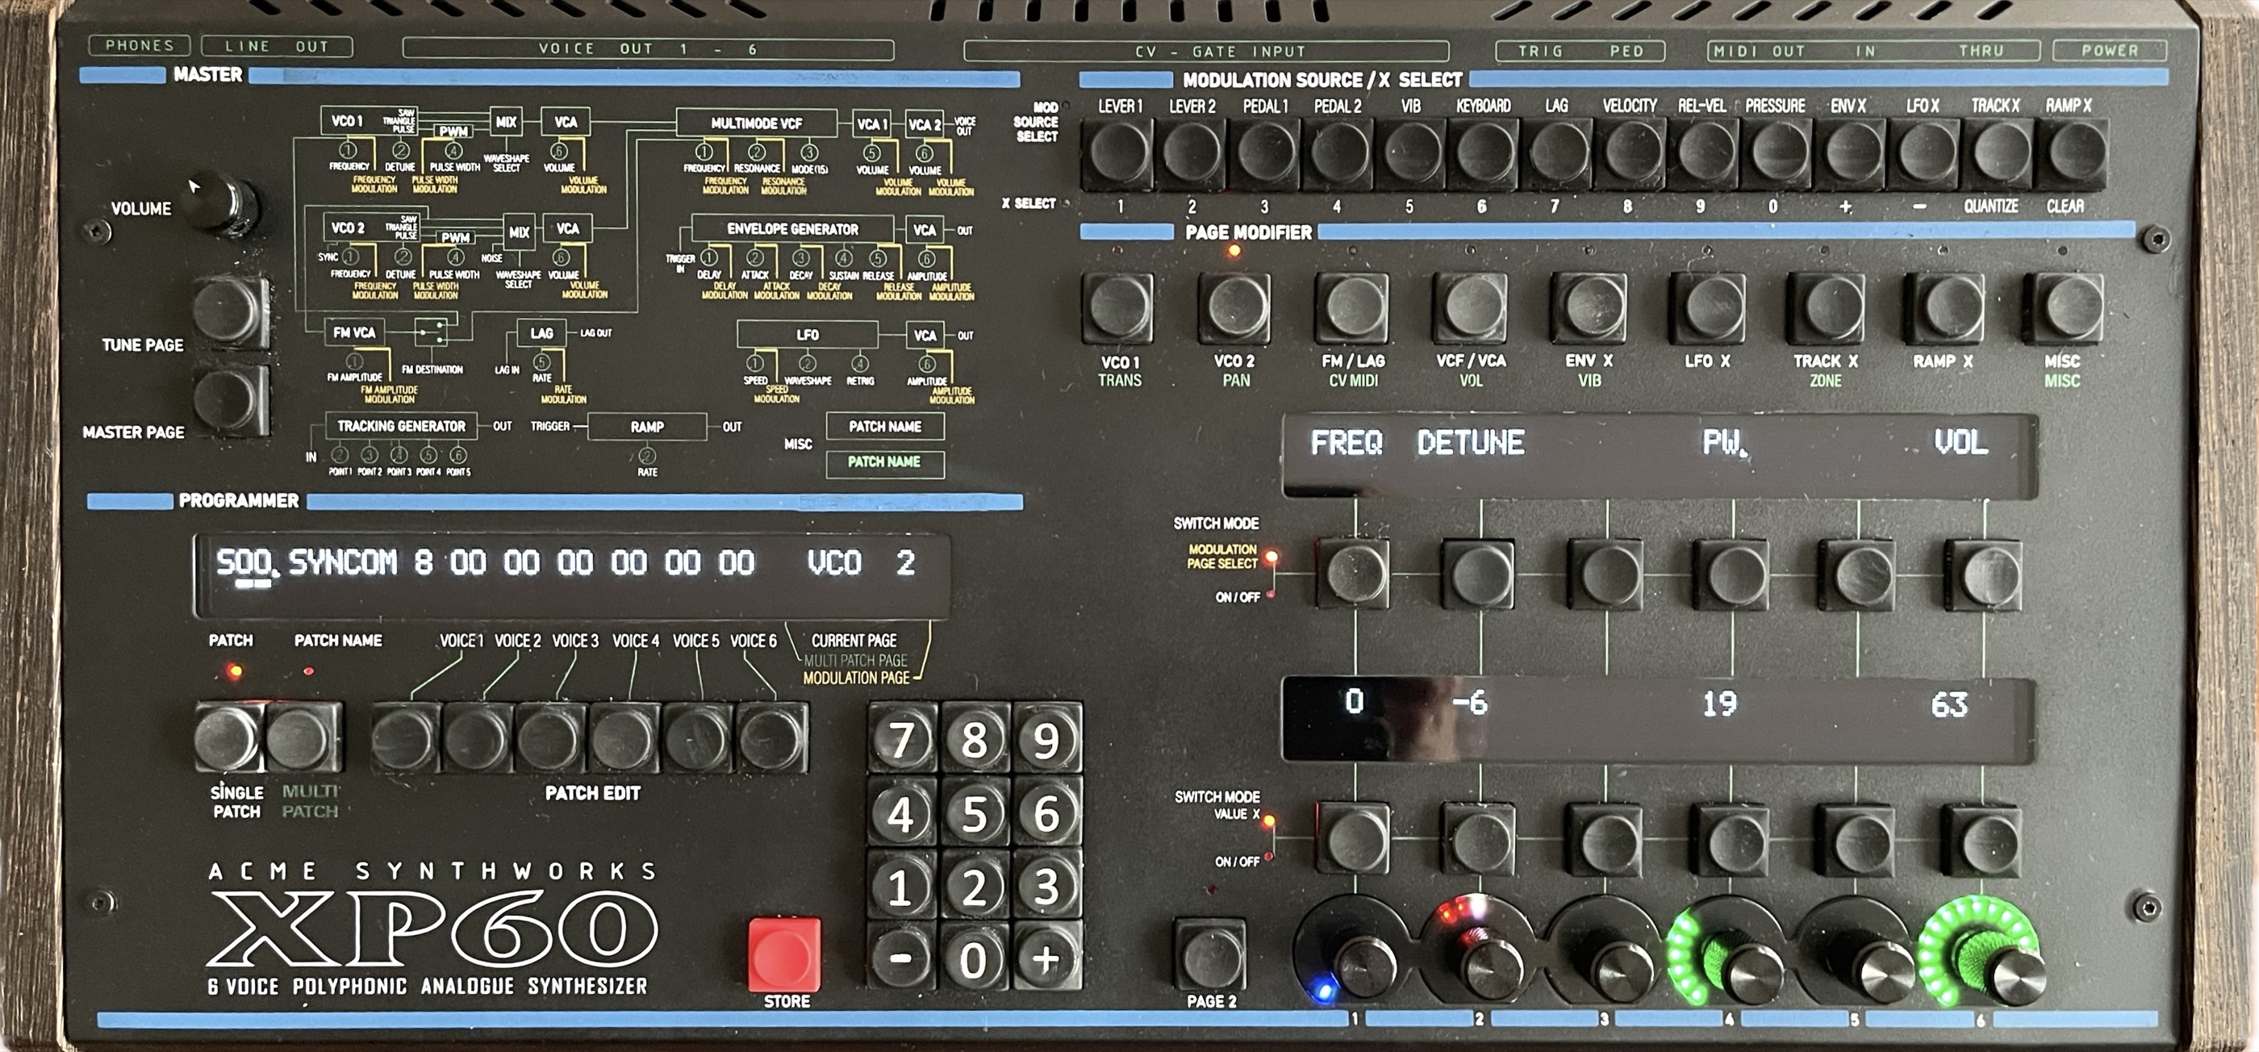Viewport: 2259px width, 1052px height.
Task: Toggle VOICE 1 patch edit button
Action: pos(405,737)
